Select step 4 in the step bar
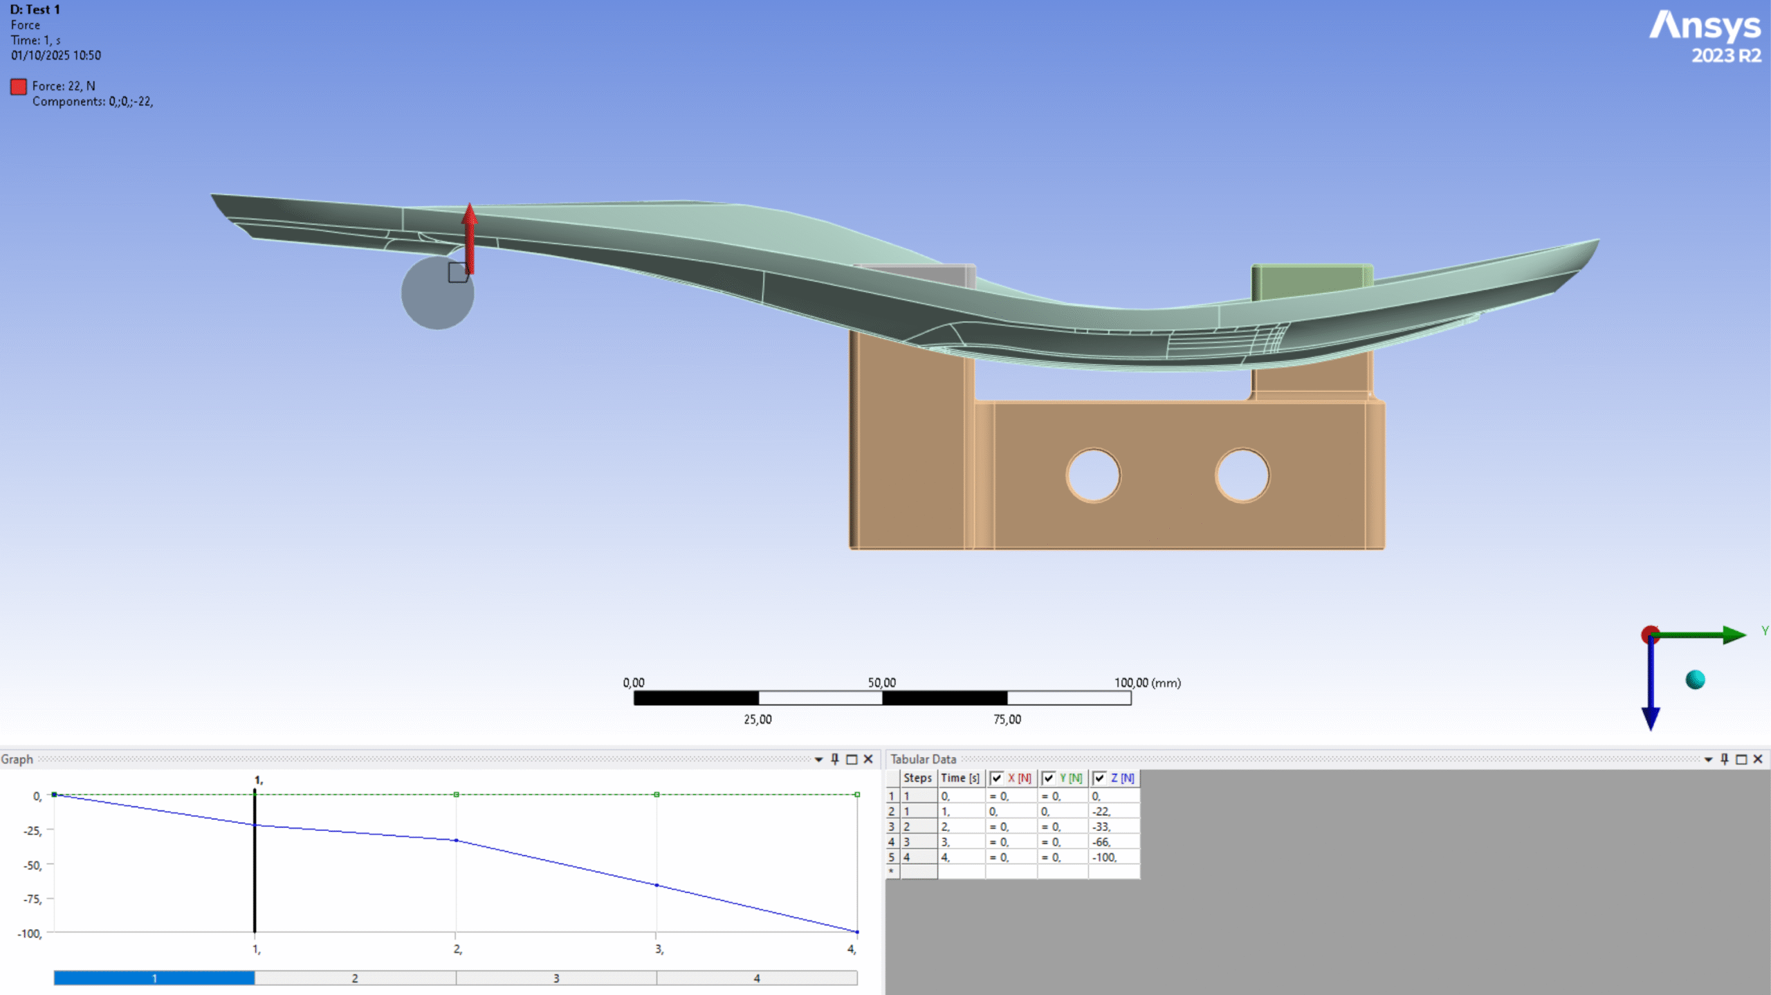This screenshot has height=995, width=1771. [756, 978]
